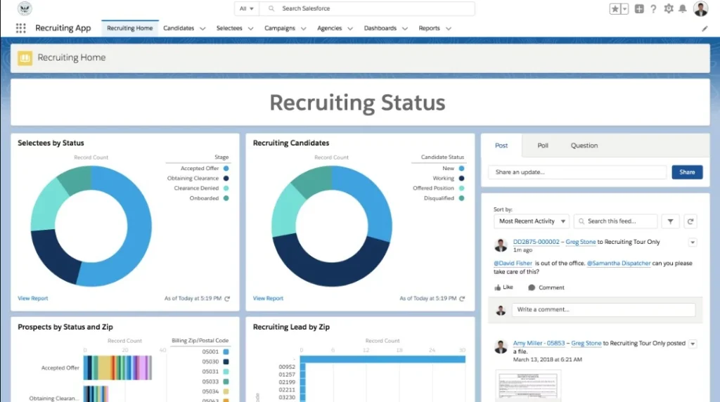Click the Obtaining Clearance legend swatch
The width and height of the screenshot is (720, 402).
point(226,179)
